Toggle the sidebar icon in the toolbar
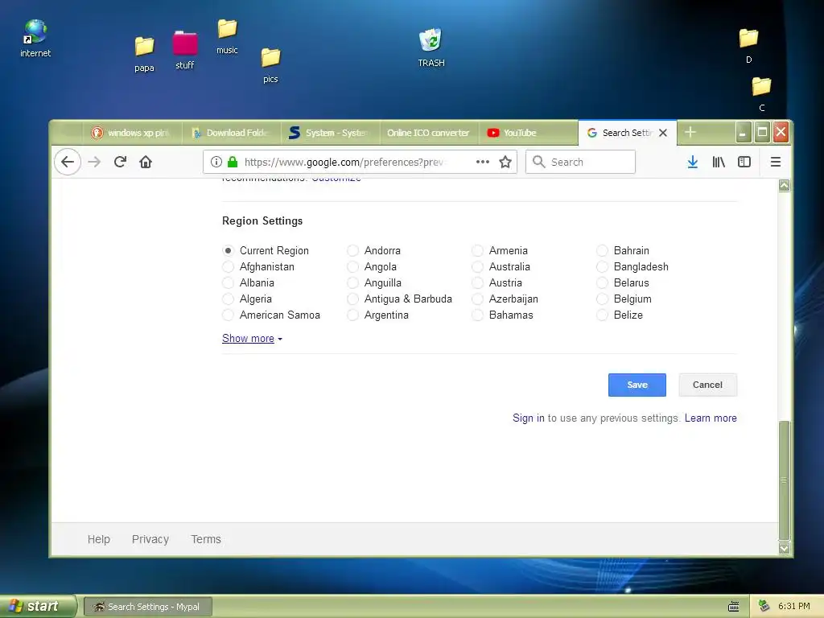The height and width of the screenshot is (618, 824). 744,162
